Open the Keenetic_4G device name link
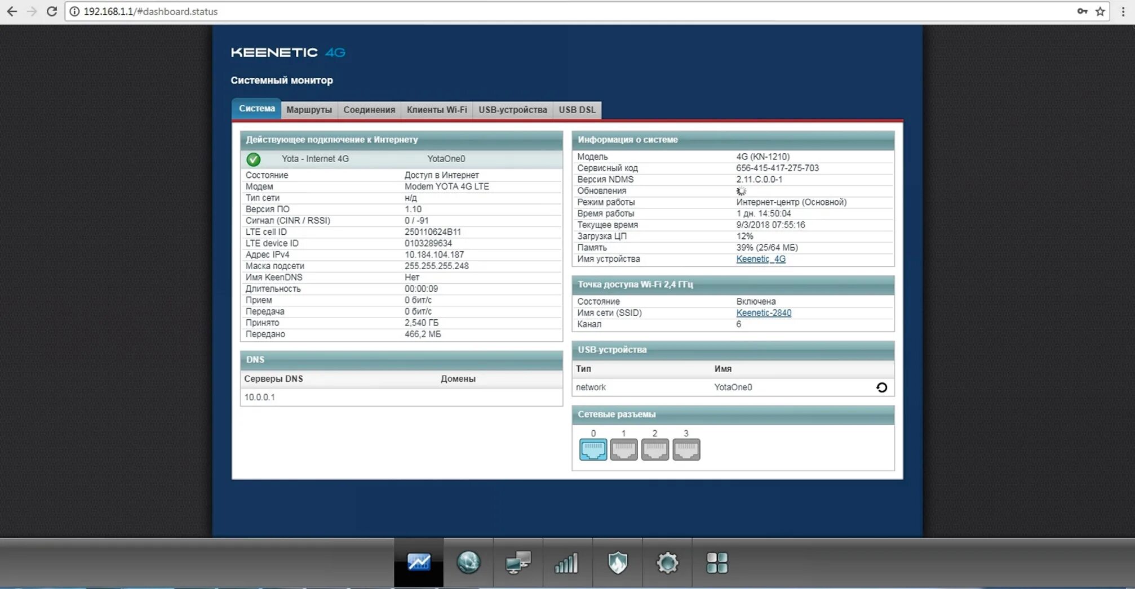The width and height of the screenshot is (1135, 589). coord(761,259)
